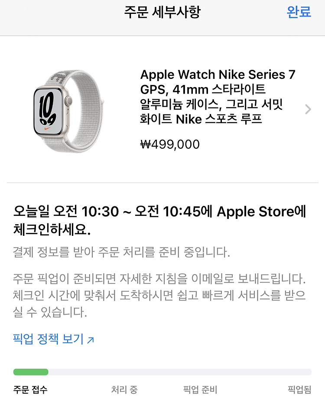Image resolution: width=325 pixels, height=411 pixels.
Task: Select the 처리 중 processing step
Action: [x=124, y=390]
